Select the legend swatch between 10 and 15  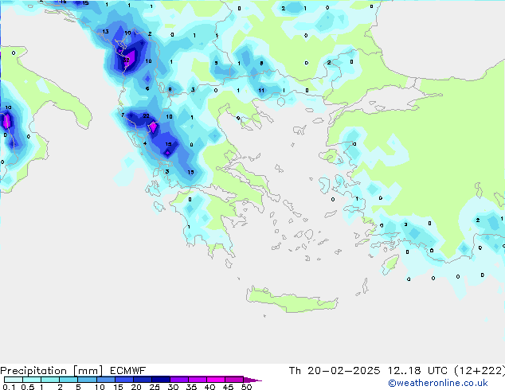coord(105,380)
